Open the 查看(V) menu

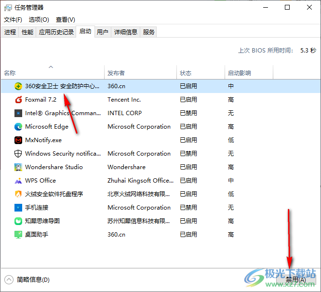tap(66, 20)
